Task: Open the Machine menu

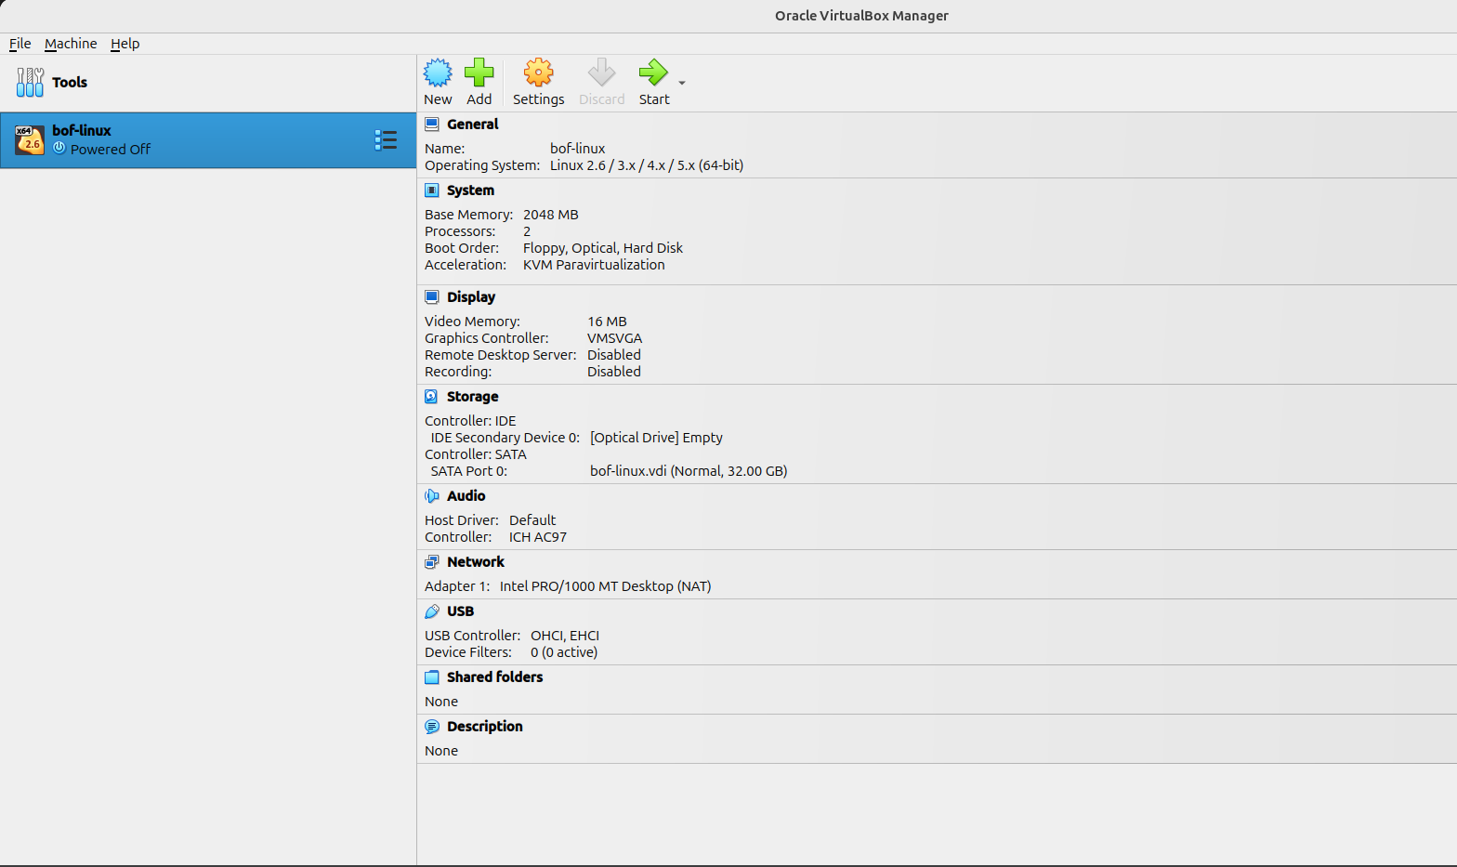Action: tap(71, 44)
